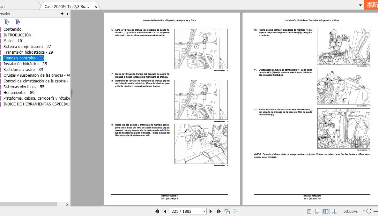The height and width of the screenshot is (216, 378).
Task: Open Control de climatización bookmark
Action: pyautogui.click(x=36, y=81)
